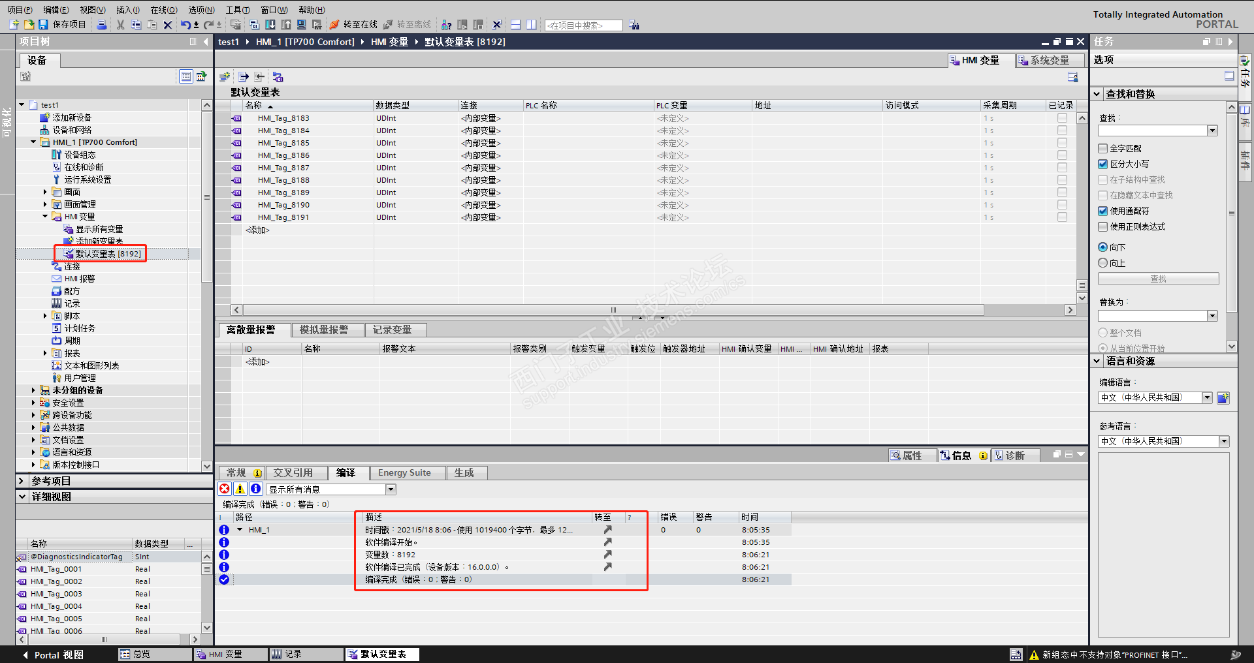Toggle the errors filter icon in compile messages

[x=225, y=489]
